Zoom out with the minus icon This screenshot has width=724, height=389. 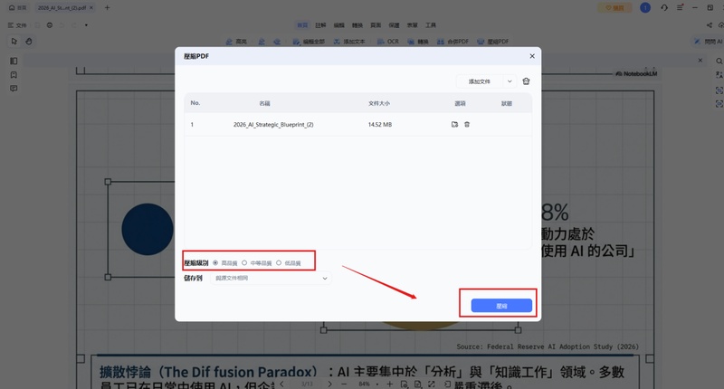click(x=344, y=384)
